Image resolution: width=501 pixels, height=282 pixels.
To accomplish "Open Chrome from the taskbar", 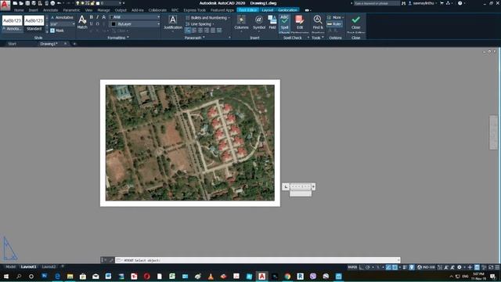I will (287, 277).
